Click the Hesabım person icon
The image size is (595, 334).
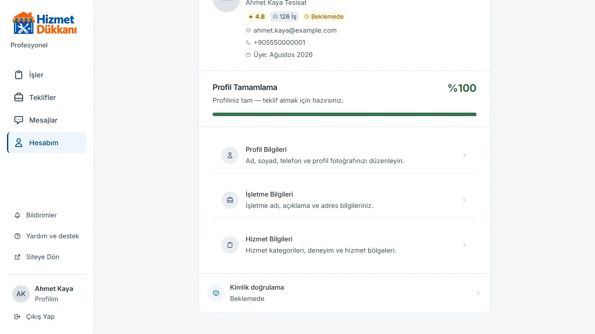19,143
